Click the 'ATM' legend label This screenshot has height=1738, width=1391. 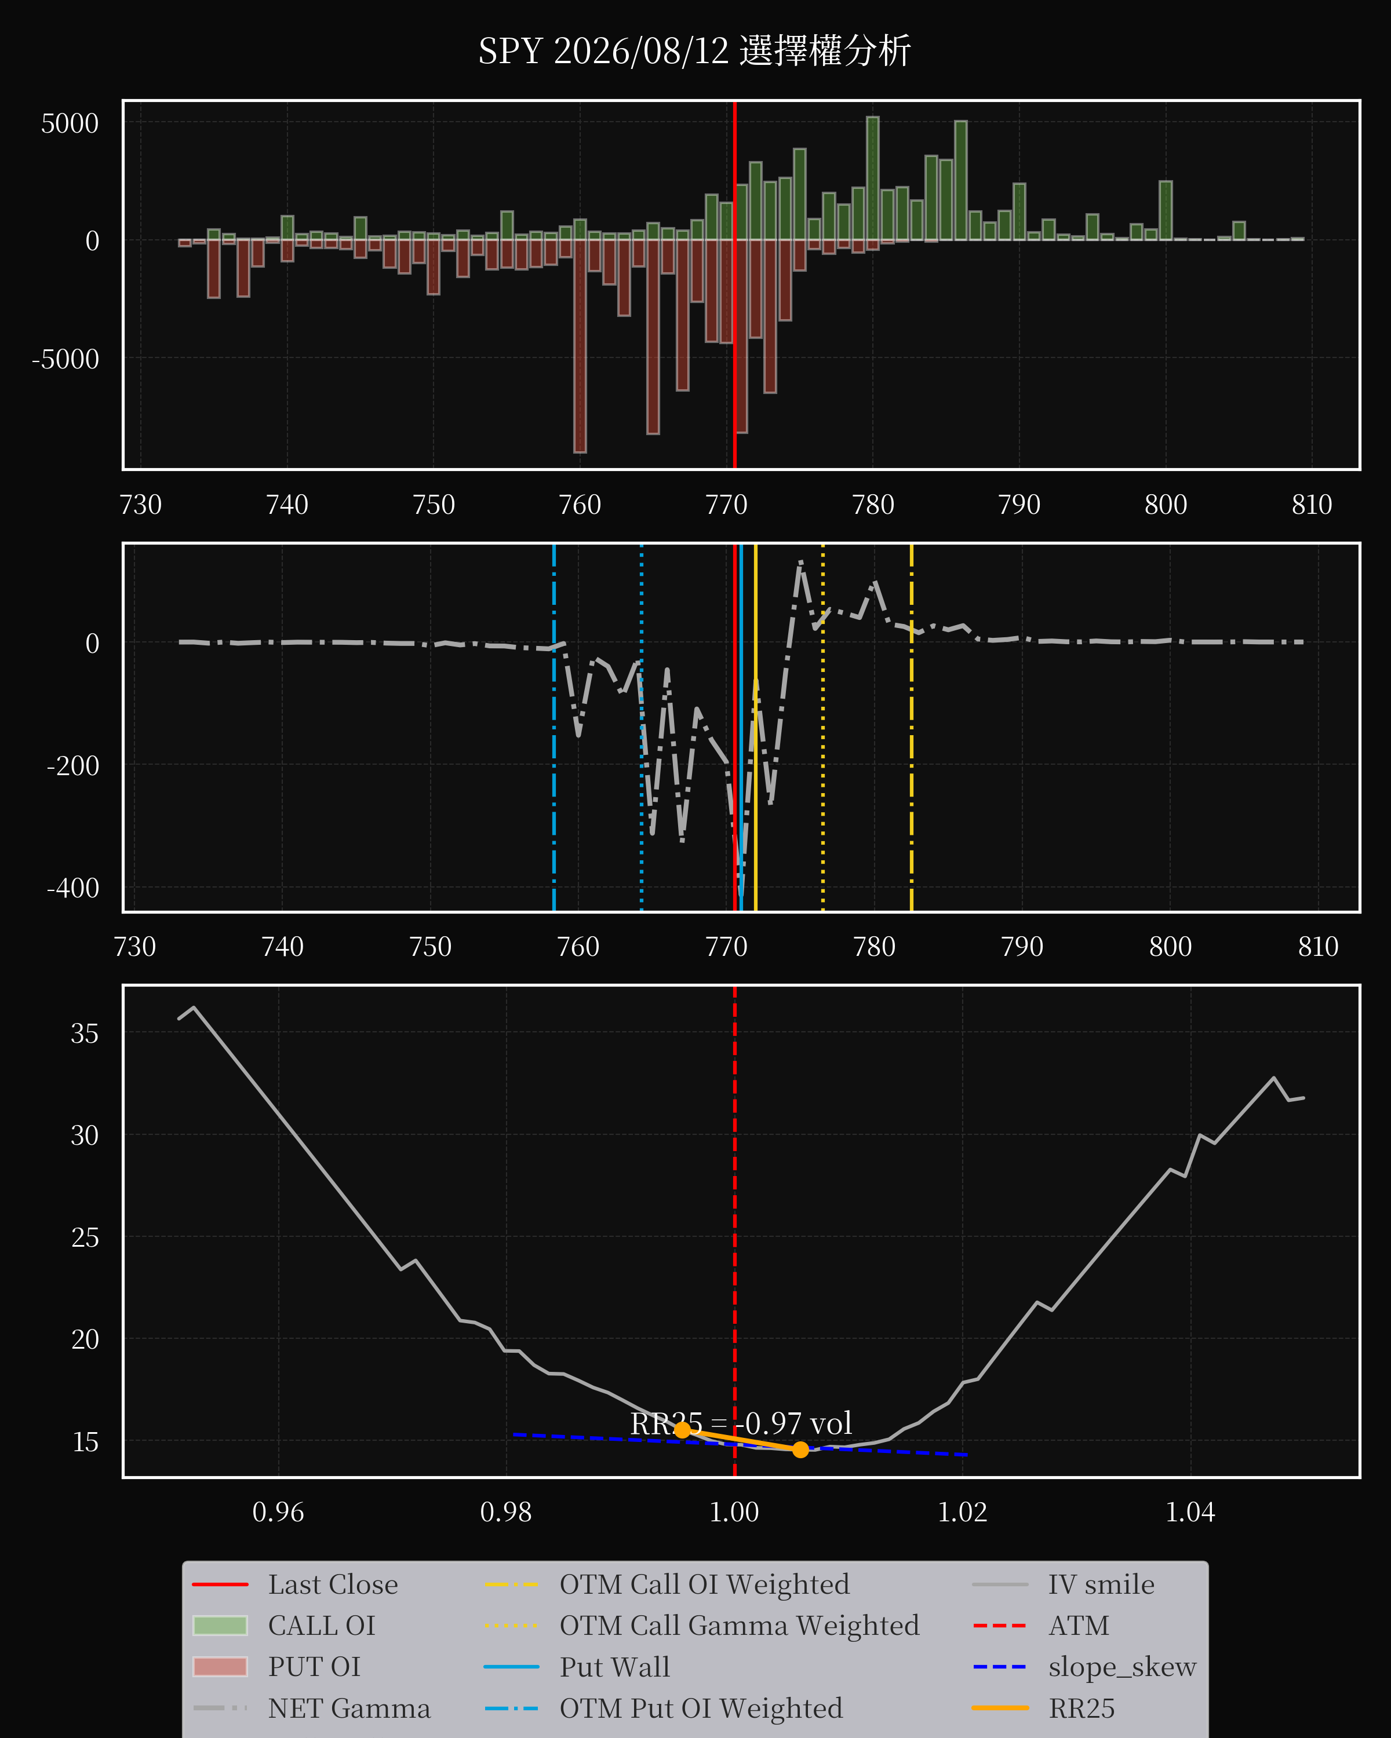(1079, 1625)
